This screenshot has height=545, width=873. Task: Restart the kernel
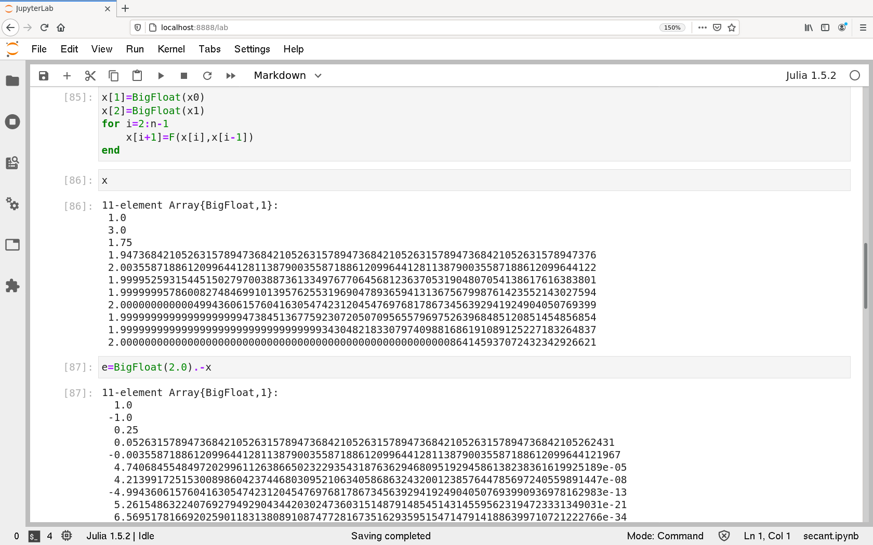(207, 76)
